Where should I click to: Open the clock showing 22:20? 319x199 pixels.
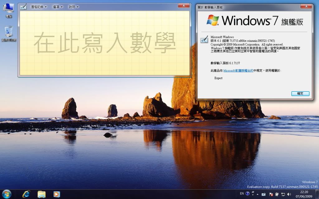[x=304, y=194]
